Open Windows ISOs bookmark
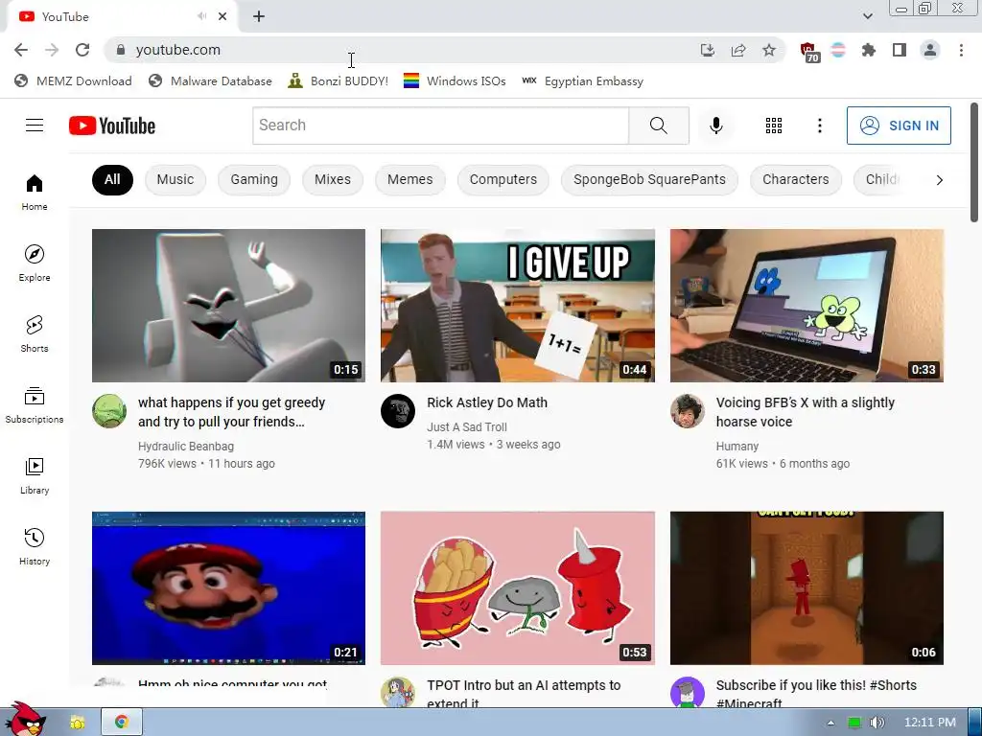The image size is (982, 736). tap(455, 81)
